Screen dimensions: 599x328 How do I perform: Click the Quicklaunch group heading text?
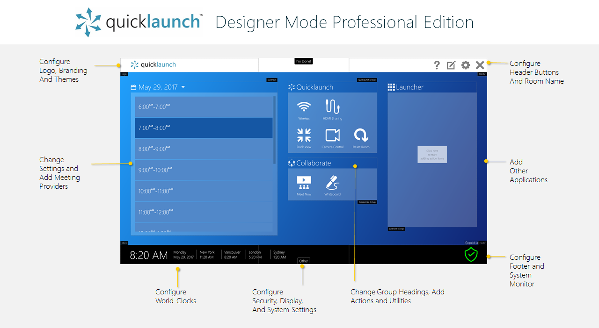[x=314, y=87]
